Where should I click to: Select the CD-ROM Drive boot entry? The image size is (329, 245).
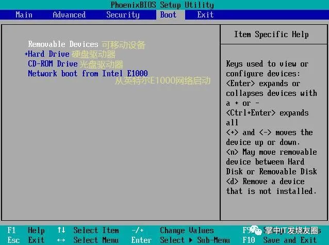point(53,64)
